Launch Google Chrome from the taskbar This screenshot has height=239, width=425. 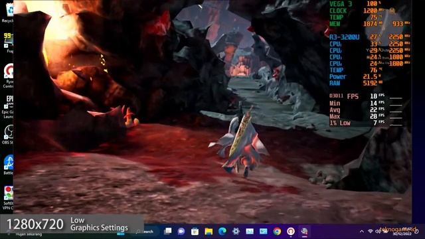tap(277, 231)
